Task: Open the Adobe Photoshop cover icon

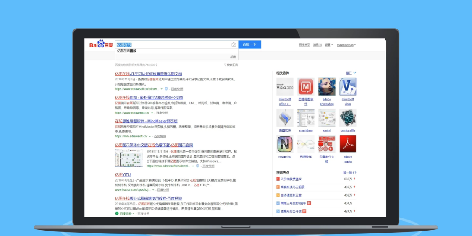Action: pos(327,87)
